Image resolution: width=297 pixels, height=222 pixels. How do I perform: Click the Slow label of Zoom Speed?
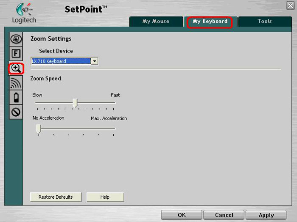[x=37, y=95]
